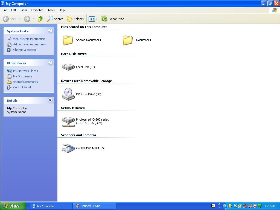Select the Shared Documents folder icon
280x210 pixels.
[68, 40]
